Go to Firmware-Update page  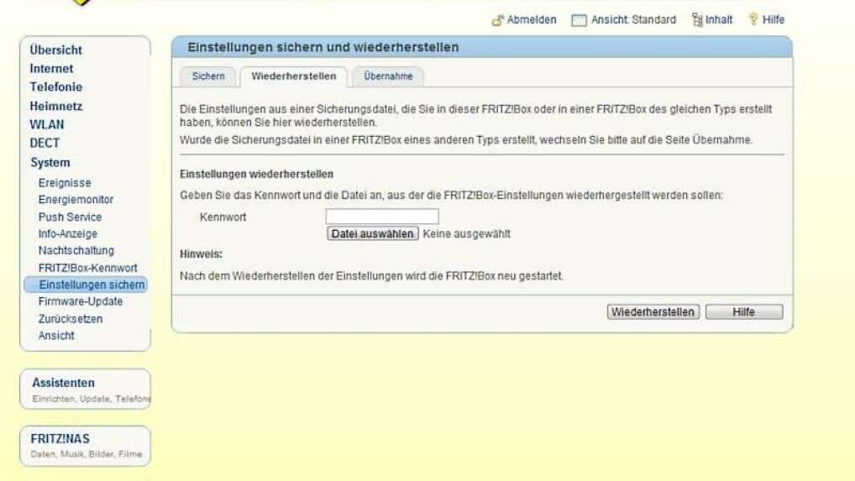click(81, 301)
